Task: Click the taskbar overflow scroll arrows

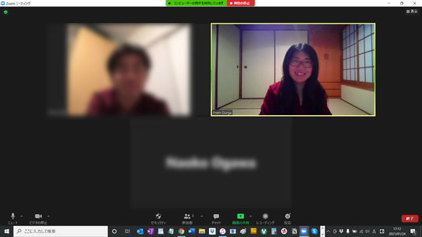Action: coord(322,231)
